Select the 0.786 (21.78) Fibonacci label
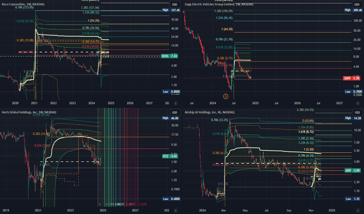The image size is (364, 214). (x=224, y=39)
